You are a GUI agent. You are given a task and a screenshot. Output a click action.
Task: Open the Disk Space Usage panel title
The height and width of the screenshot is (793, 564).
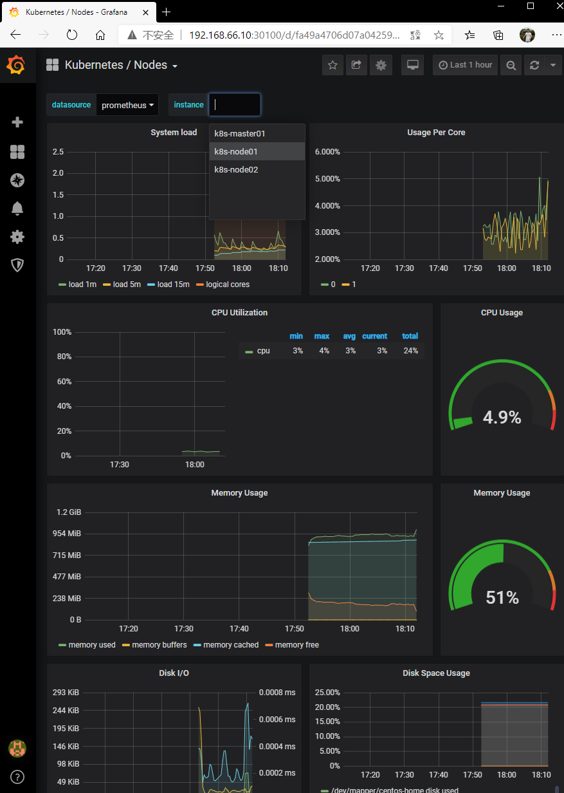point(436,673)
